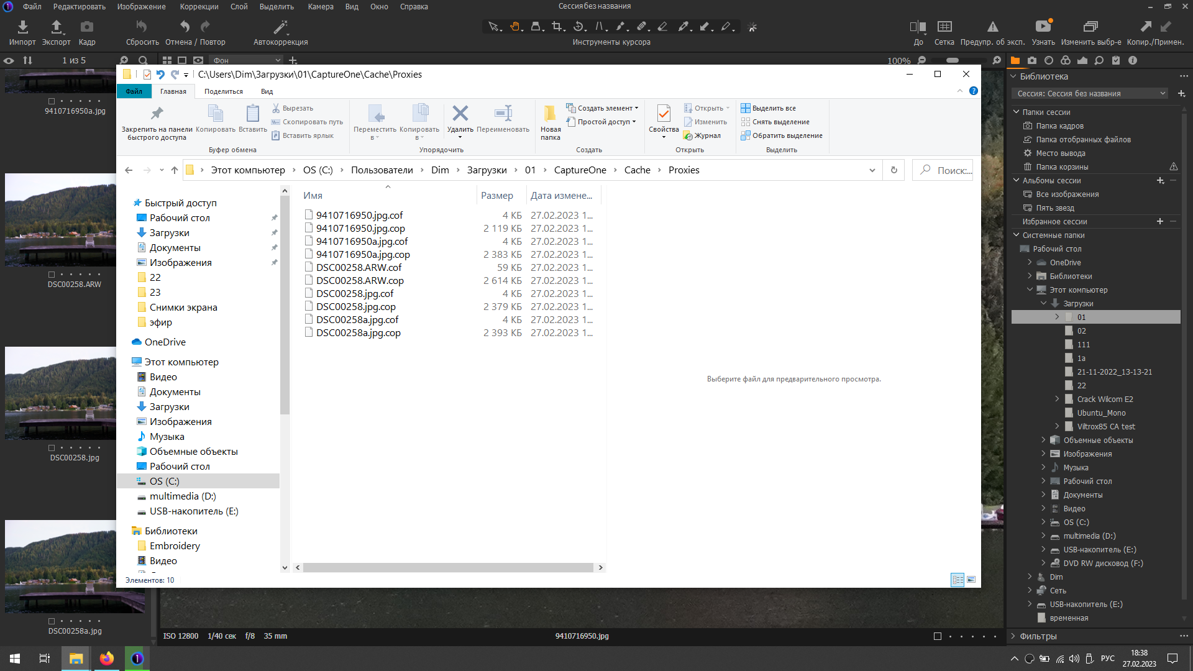
Task: Toggle the viewer eye icon at top left
Action: click(x=9, y=60)
